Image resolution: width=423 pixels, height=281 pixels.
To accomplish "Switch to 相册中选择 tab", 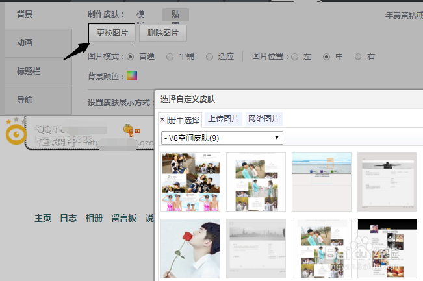I will point(180,120).
